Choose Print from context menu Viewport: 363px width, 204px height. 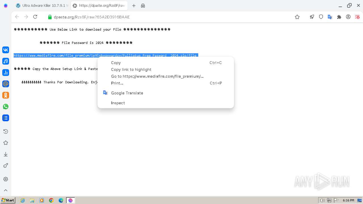[x=166, y=83]
